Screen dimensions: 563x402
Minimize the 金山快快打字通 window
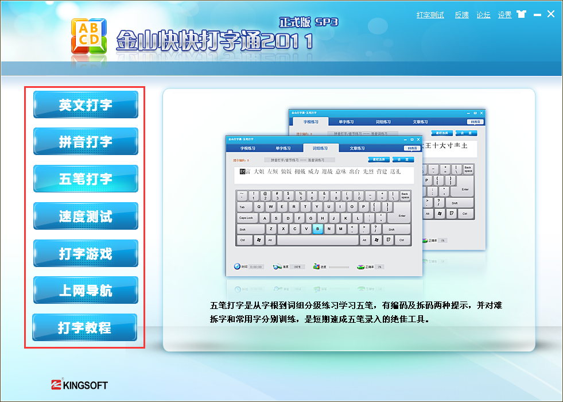coord(537,15)
